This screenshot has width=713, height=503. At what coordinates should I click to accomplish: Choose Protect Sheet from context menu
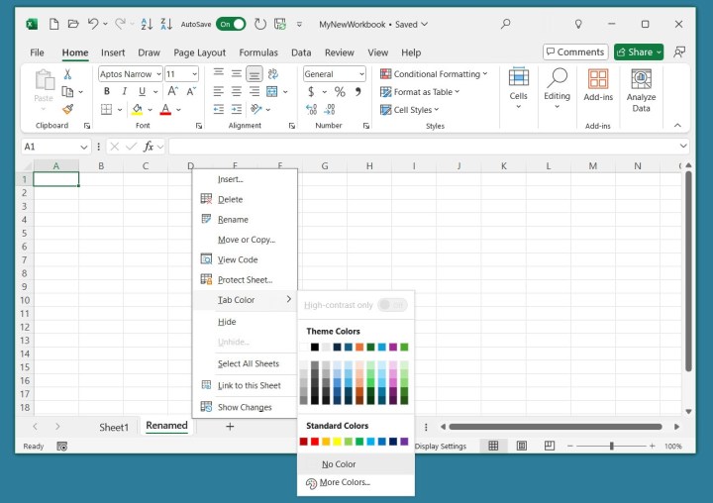point(245,280)
